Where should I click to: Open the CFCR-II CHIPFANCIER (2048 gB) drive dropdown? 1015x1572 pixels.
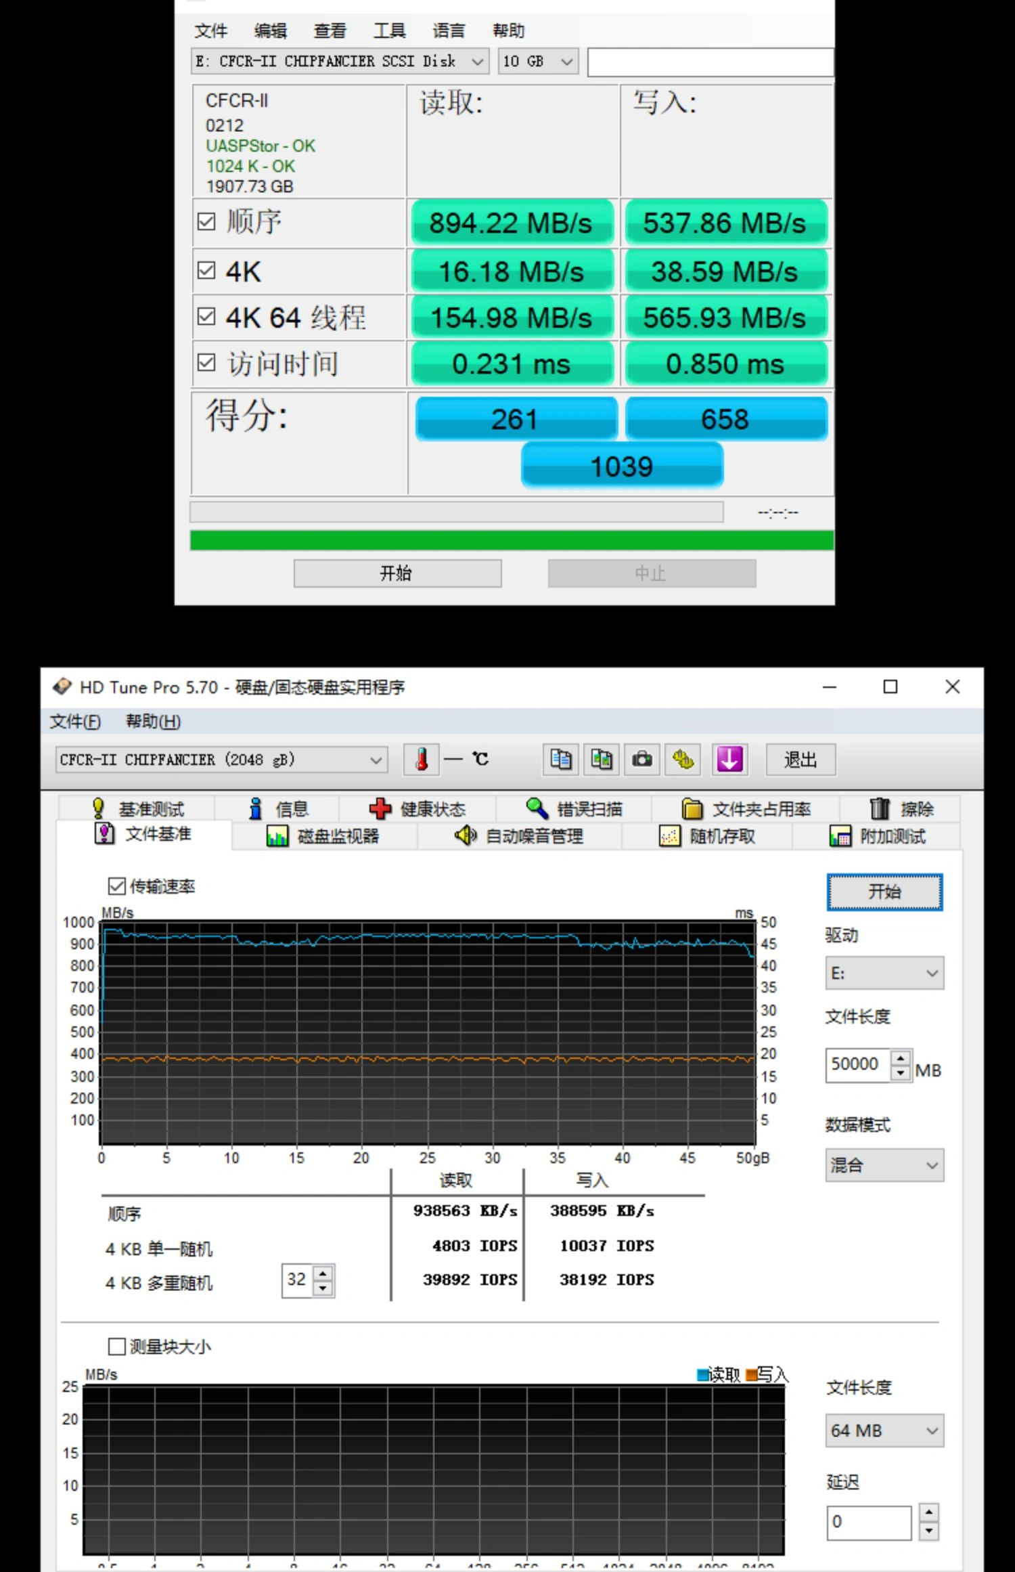pos(222,760)
